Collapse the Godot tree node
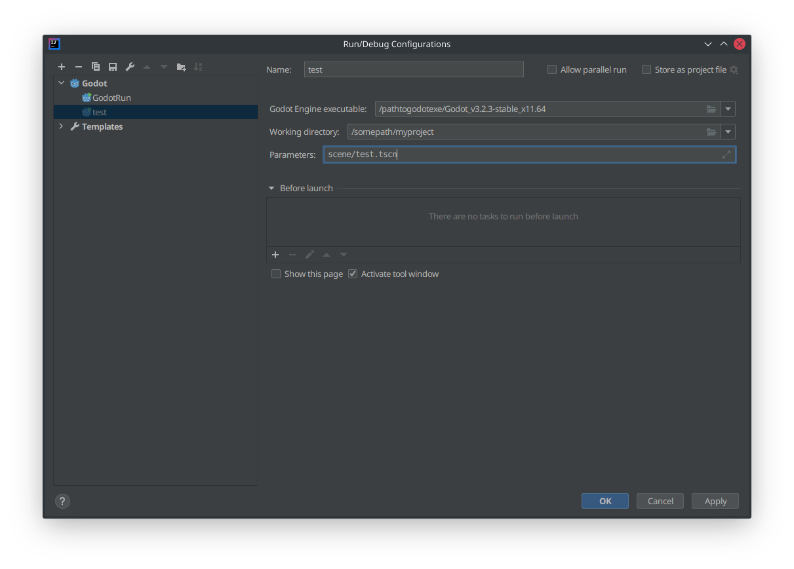Viewport: 794px width, 569px height. coord(62,83)
